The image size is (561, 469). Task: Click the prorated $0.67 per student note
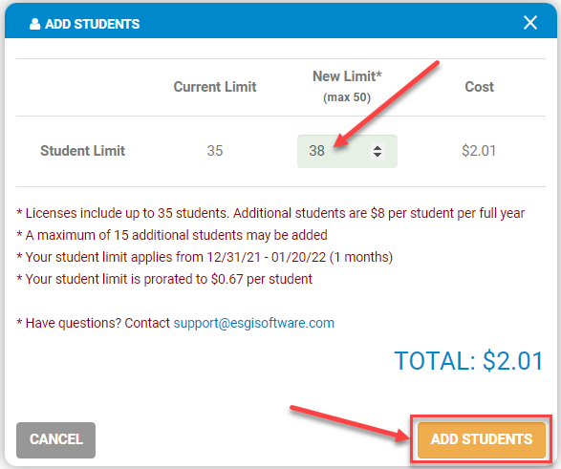[164, 279]
